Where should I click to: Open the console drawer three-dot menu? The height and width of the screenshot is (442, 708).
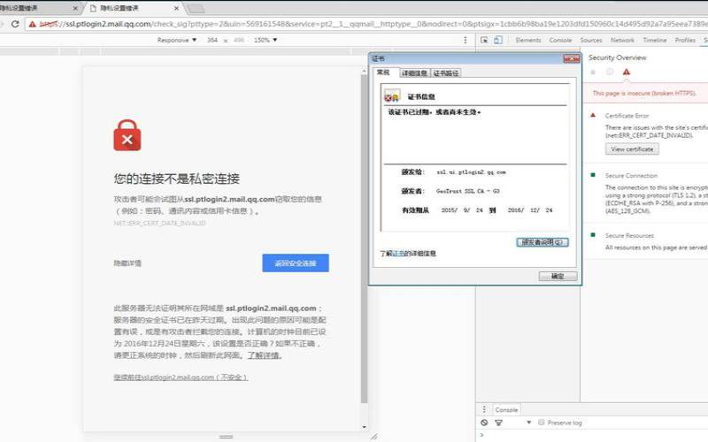click(x=484, y=409)
